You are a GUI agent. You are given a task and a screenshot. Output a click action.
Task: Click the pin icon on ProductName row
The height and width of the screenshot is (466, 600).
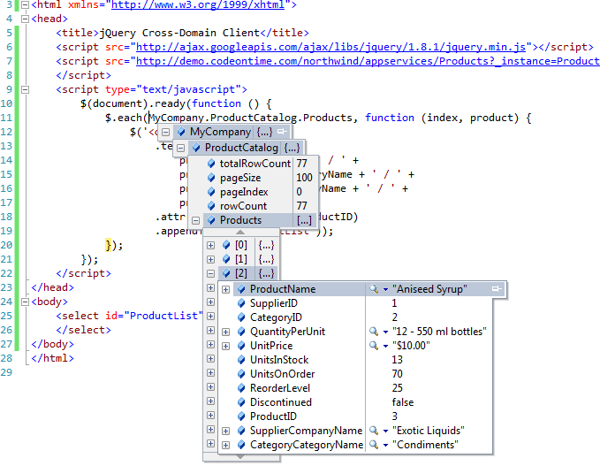[497, 289]
